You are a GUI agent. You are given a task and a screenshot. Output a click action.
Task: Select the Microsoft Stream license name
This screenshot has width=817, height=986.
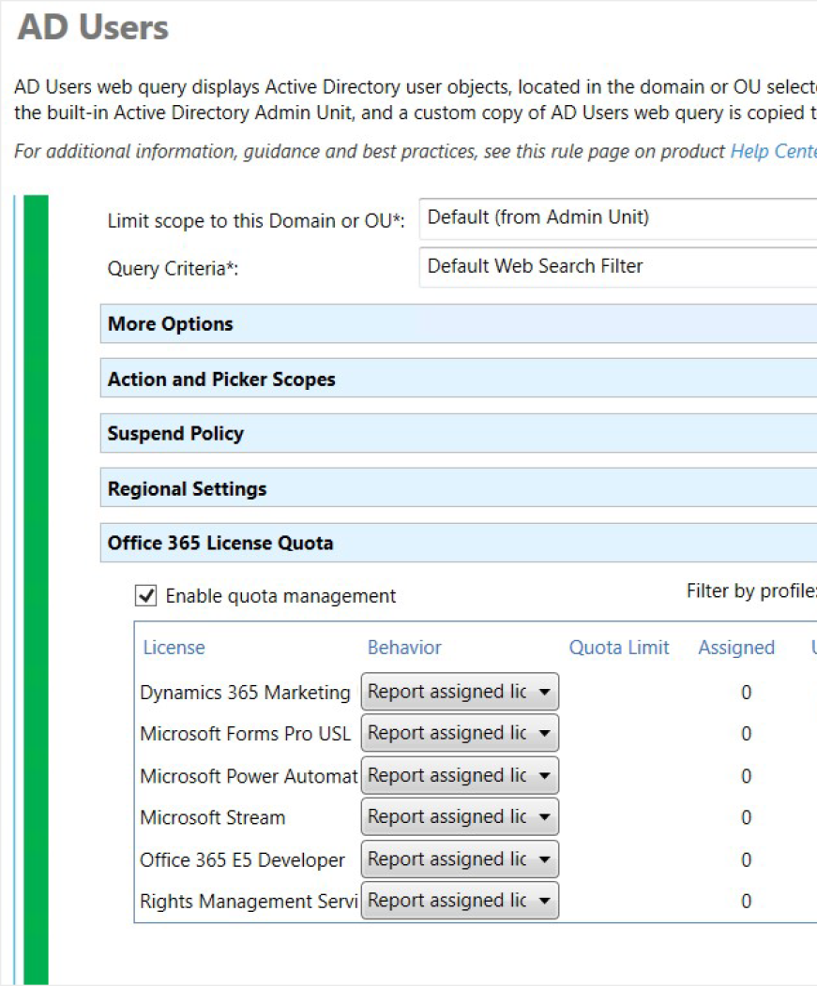tap(213, 817)
